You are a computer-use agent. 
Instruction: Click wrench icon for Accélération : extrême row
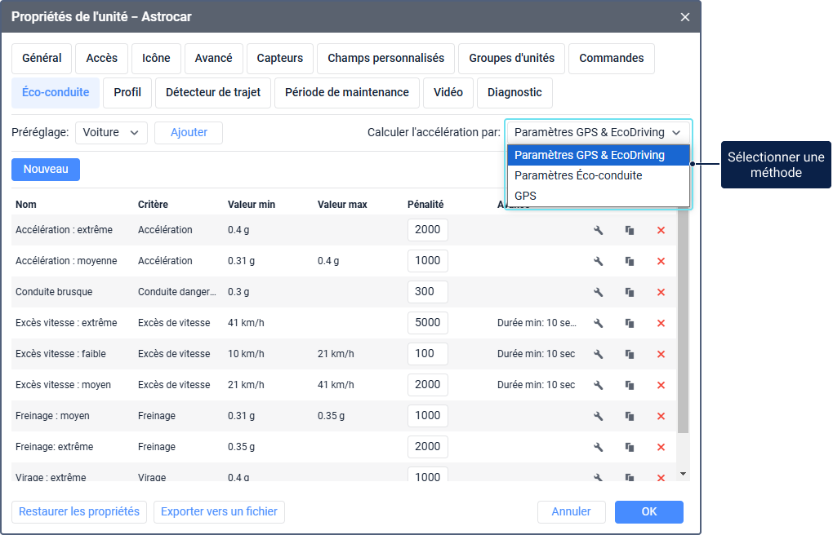tap(598, 231)
